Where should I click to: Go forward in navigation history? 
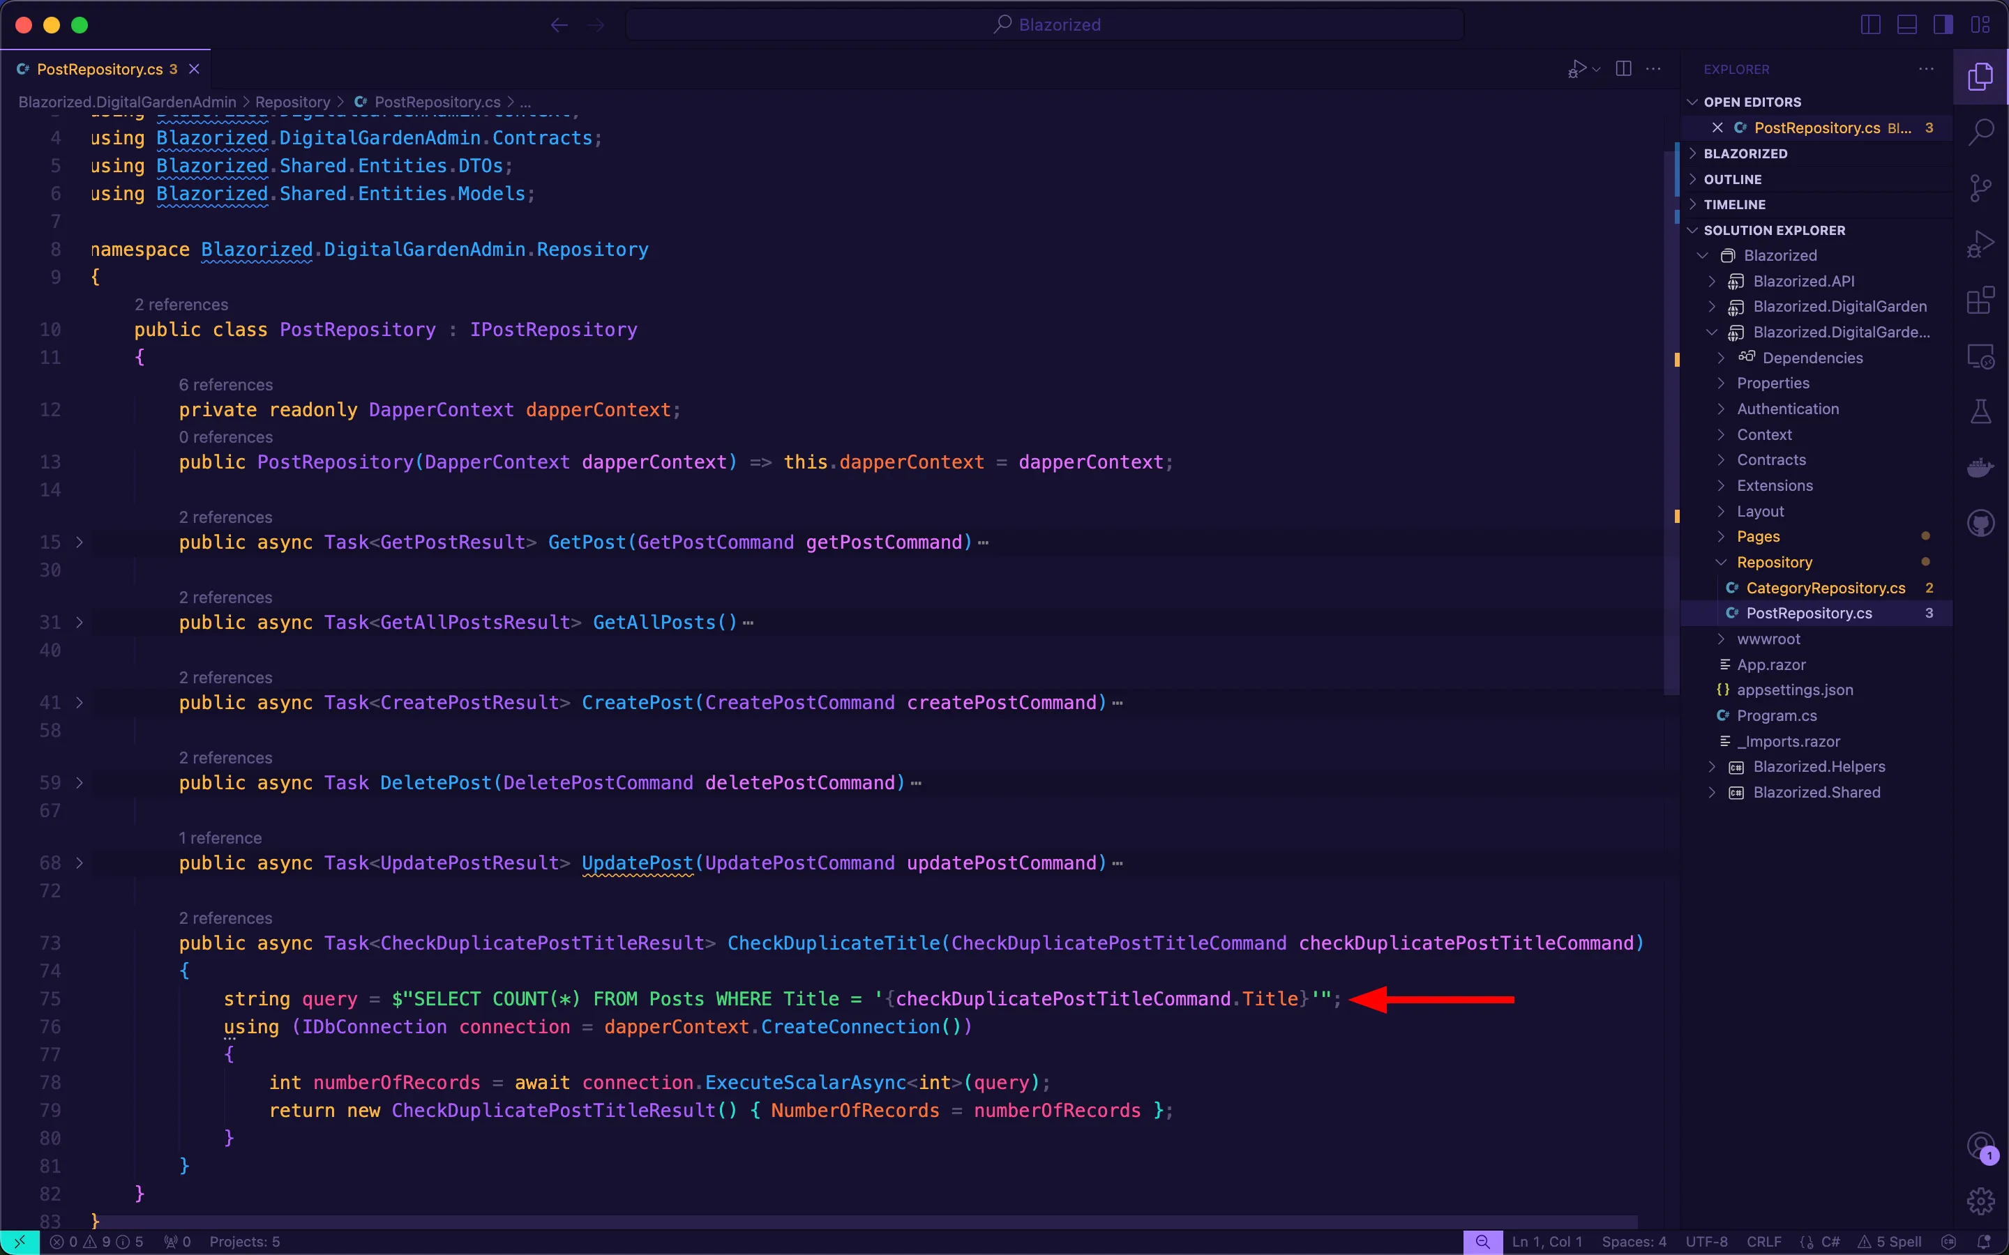596,25
